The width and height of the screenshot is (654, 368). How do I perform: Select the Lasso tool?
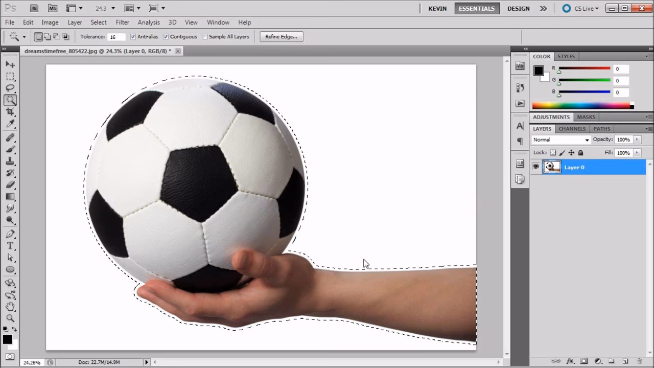pos(10,88)
